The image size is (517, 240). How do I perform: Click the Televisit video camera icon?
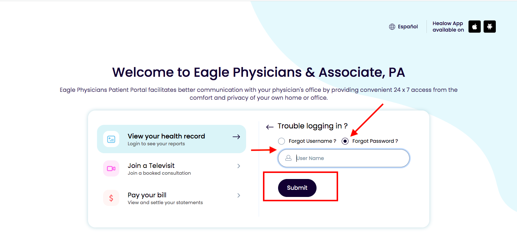pyautogui.click(x=111, y=169)
